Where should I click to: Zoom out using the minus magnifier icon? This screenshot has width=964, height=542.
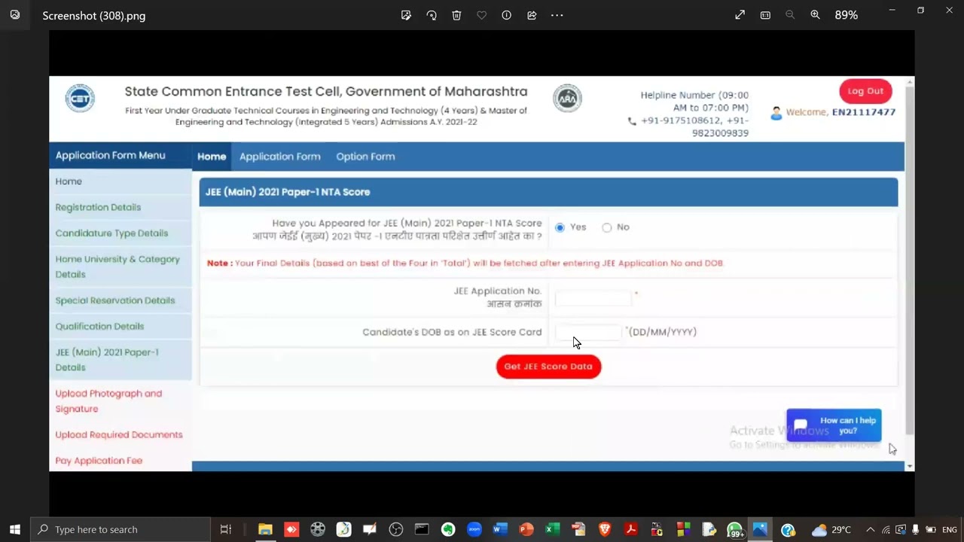coord(790,15)
